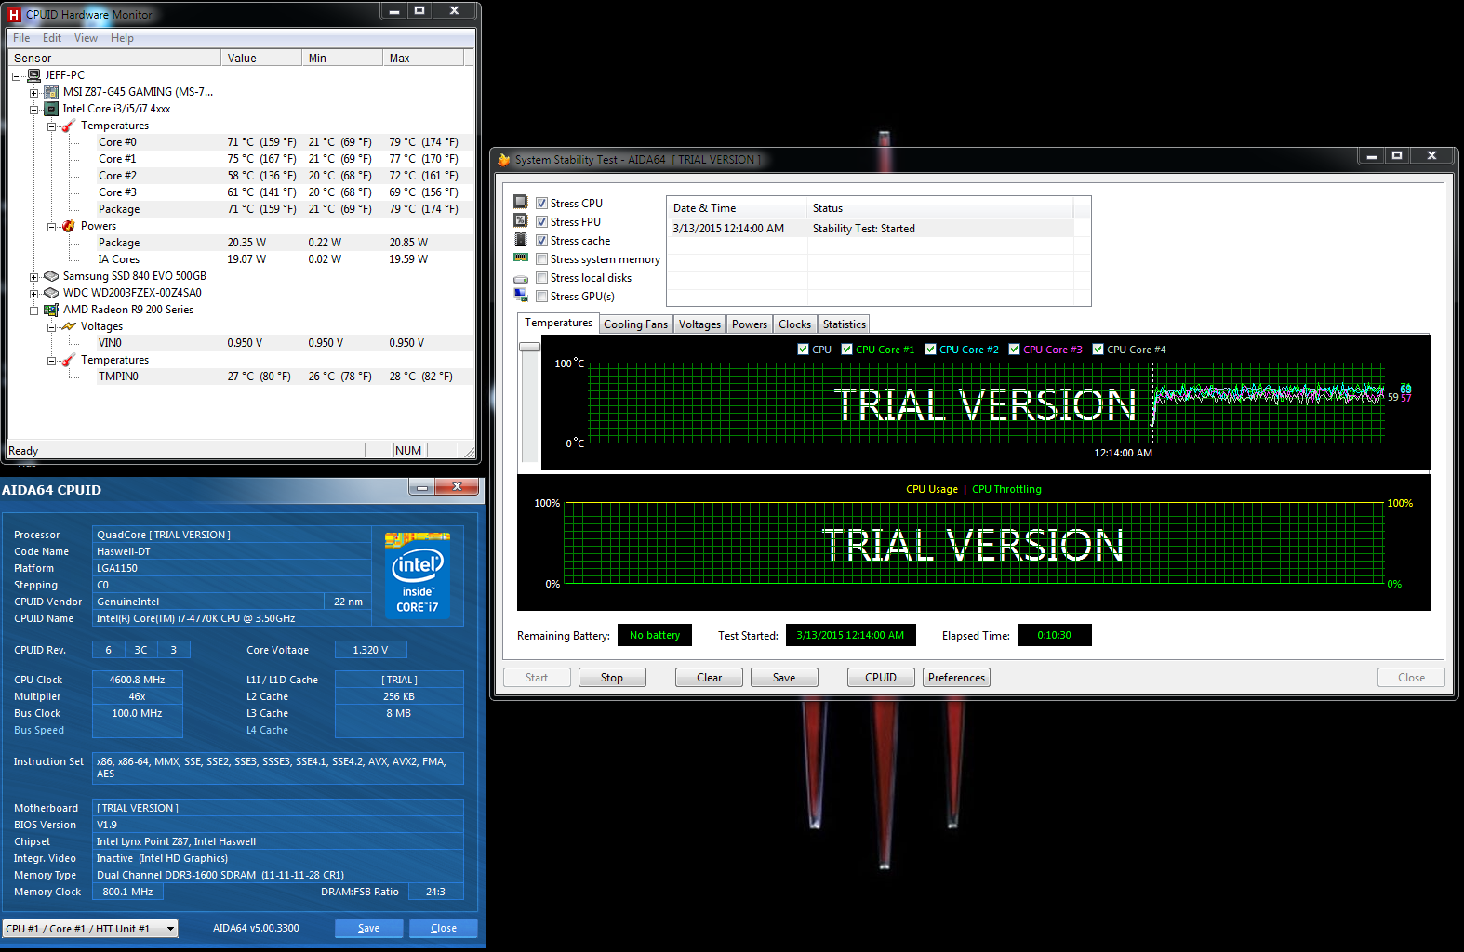Expand the MSI Z87-G45 GAMING node

point(34,93)
